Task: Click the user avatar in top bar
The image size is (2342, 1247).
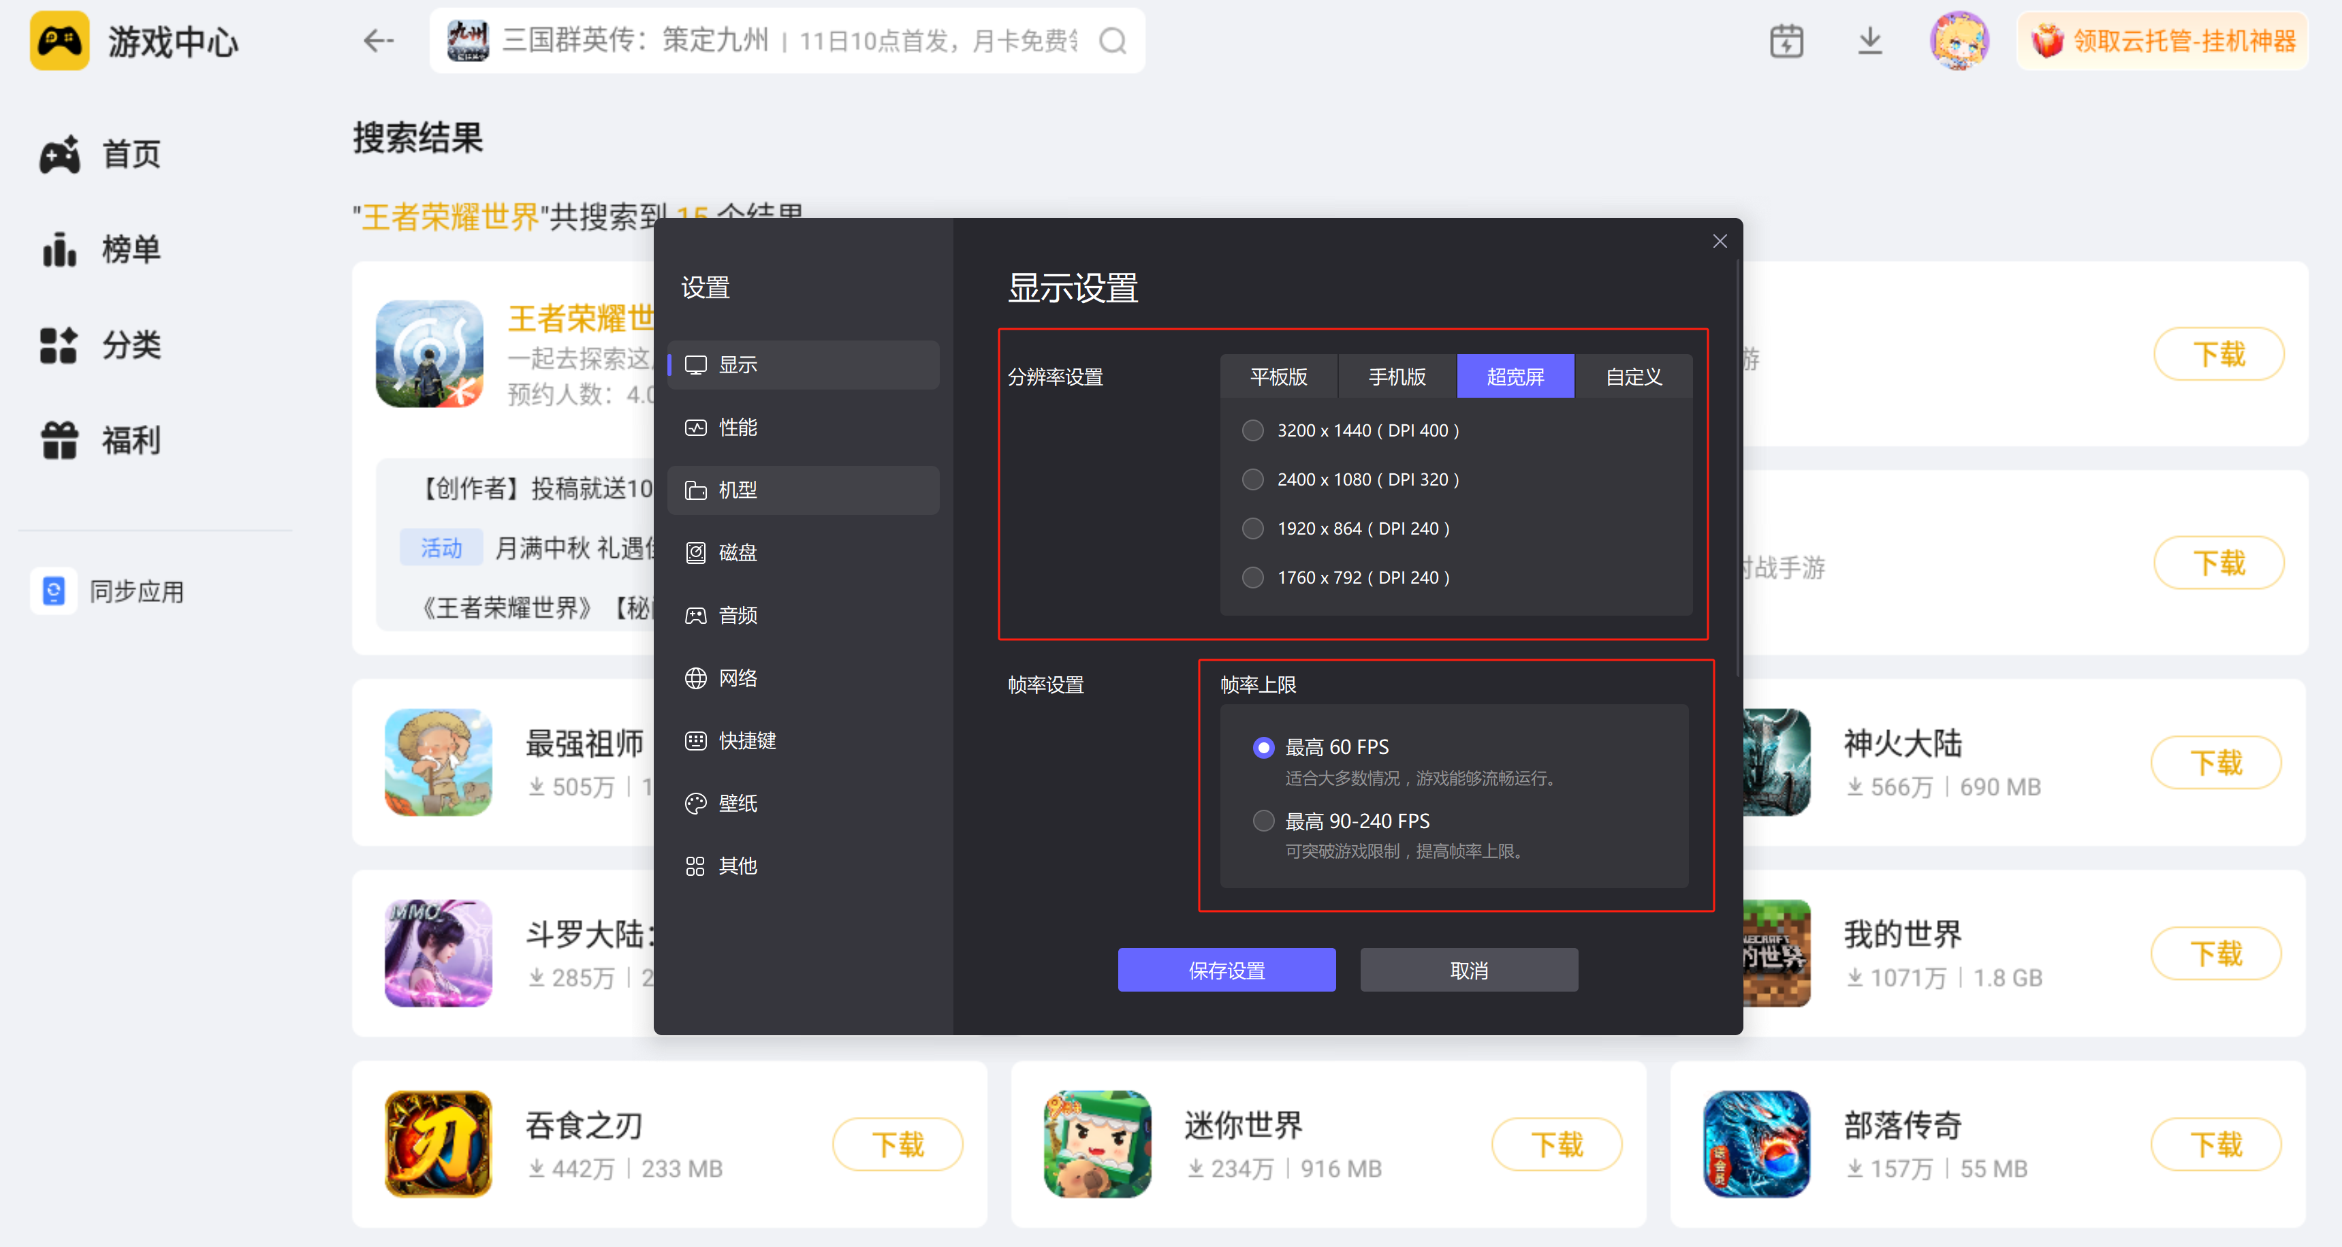Action: (x=1959, y=40)
